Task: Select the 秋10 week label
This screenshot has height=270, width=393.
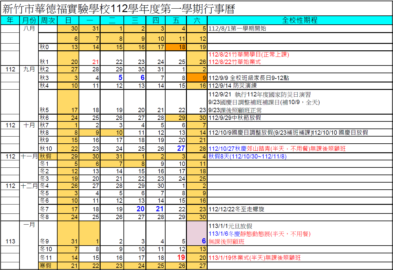Action: click(x=46, y=149)
